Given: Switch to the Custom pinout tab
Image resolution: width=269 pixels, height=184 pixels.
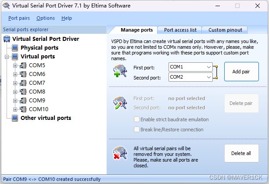Looking at the screenshot, I should (225, 30).
